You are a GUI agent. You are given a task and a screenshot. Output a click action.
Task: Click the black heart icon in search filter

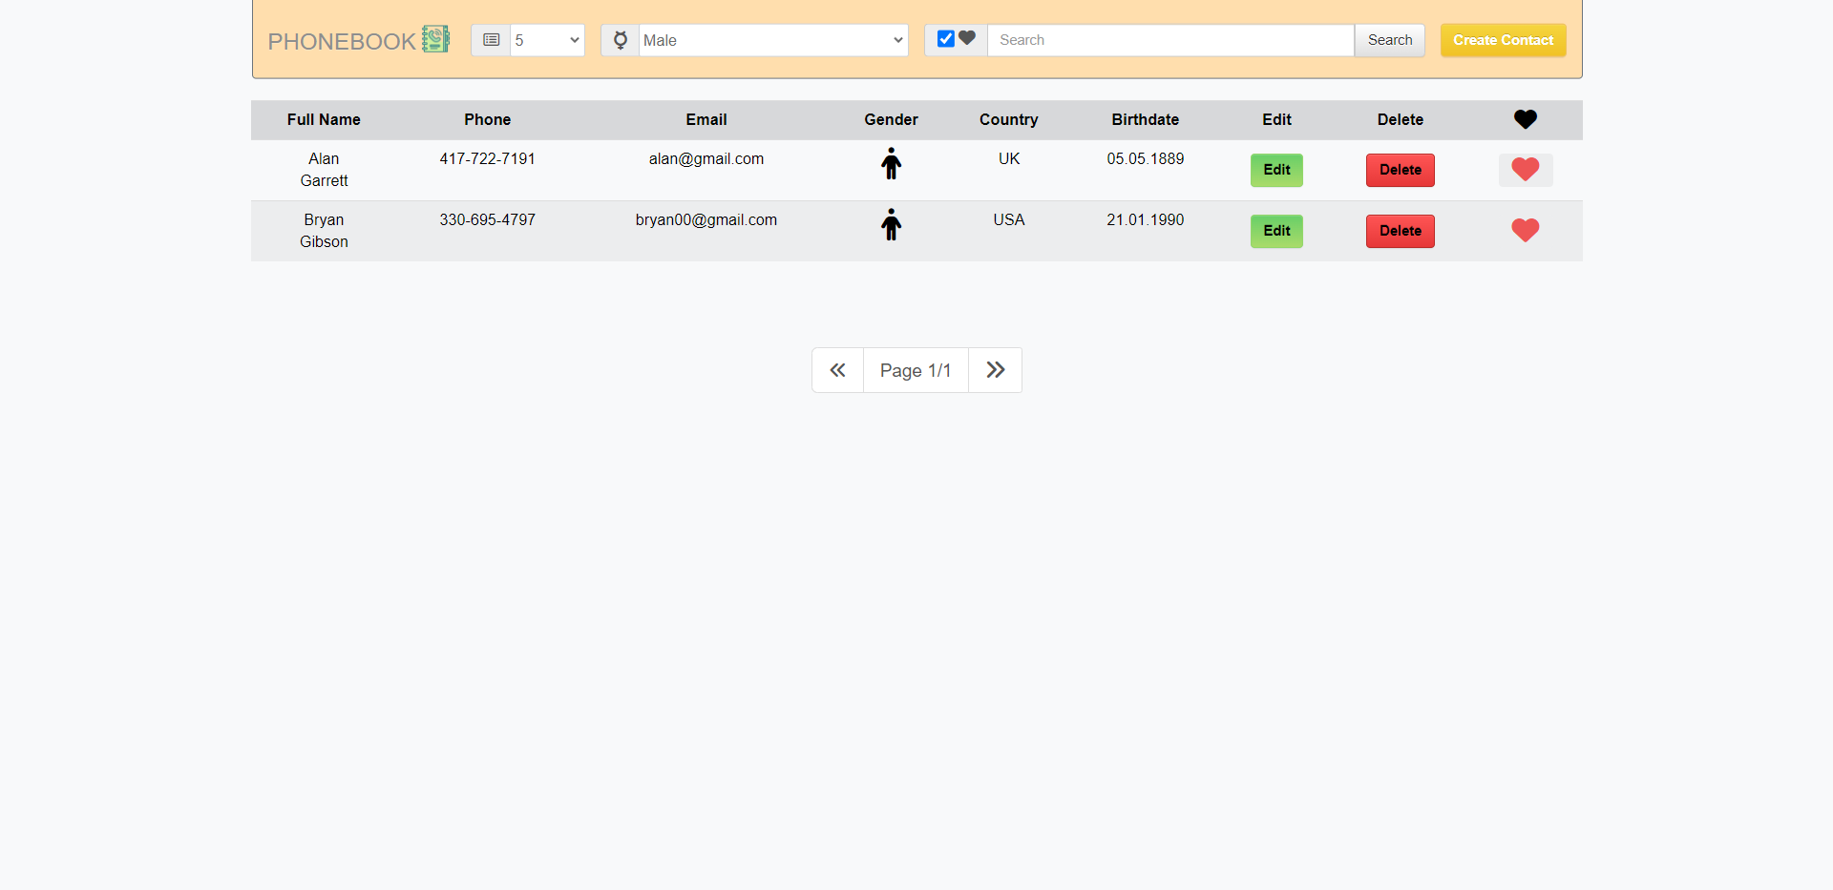tap(968, 38)
